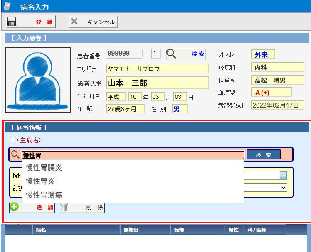This screenshot has height=252, width=311.
Task: Click the patient number field 999999
Action: [124, 54]
